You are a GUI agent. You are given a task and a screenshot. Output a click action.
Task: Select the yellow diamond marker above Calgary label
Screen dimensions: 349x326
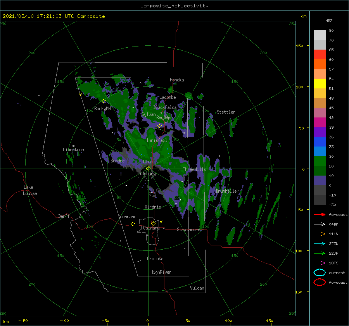(153, 223)
